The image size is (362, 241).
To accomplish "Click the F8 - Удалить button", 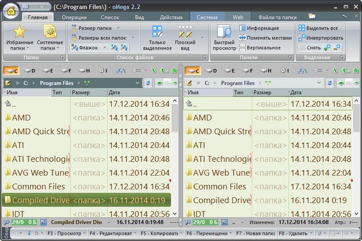I will (x=293, y=233).
